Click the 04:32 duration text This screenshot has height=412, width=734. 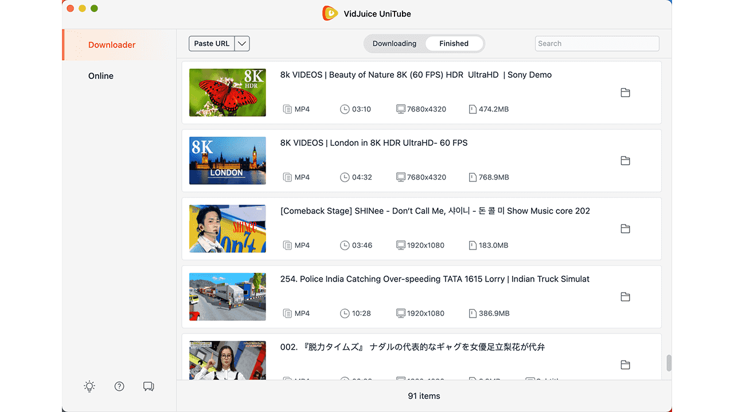(362, 177)
